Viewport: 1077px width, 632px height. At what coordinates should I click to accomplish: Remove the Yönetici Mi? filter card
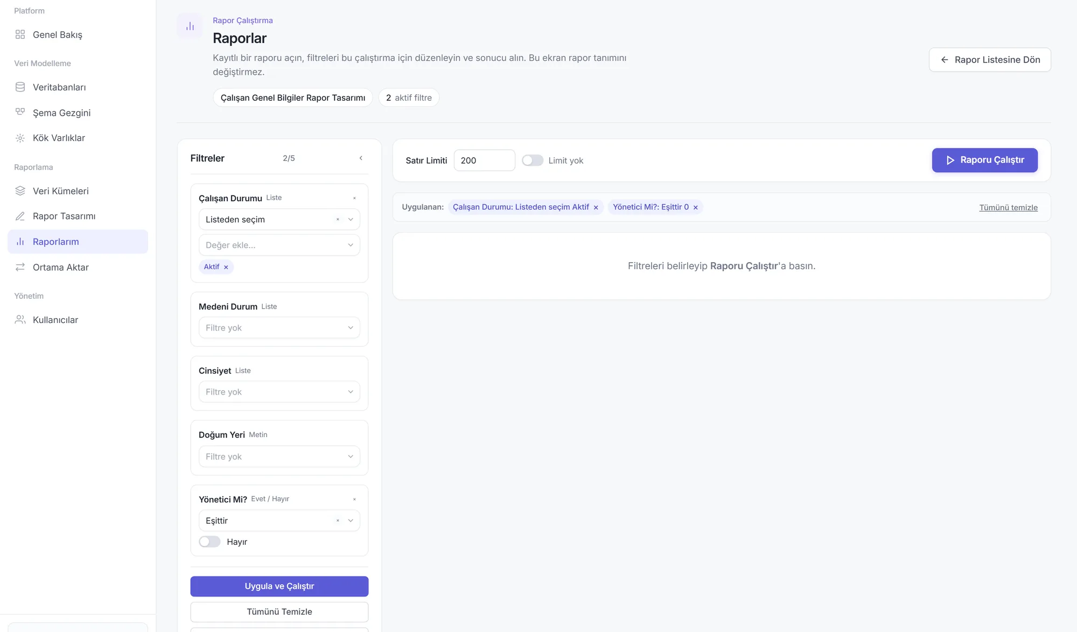[354, 499]
